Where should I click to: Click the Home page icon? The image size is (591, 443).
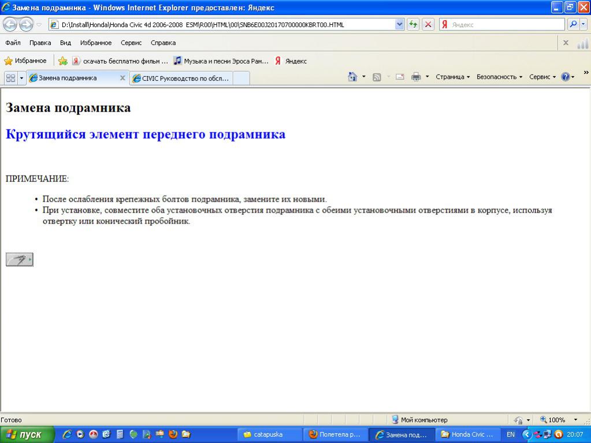[352, 77]
